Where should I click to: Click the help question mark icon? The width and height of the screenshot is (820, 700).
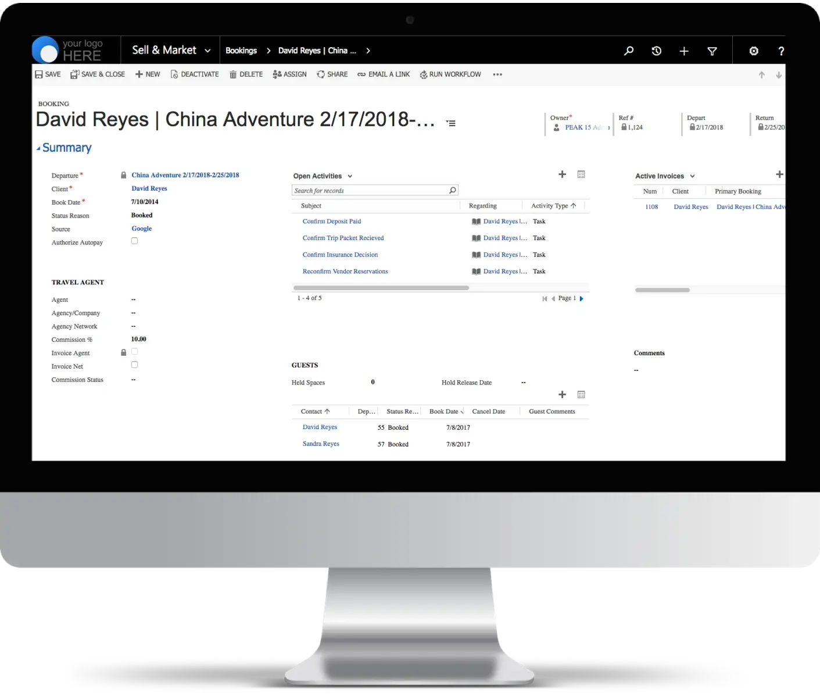(x=781, y=51)
